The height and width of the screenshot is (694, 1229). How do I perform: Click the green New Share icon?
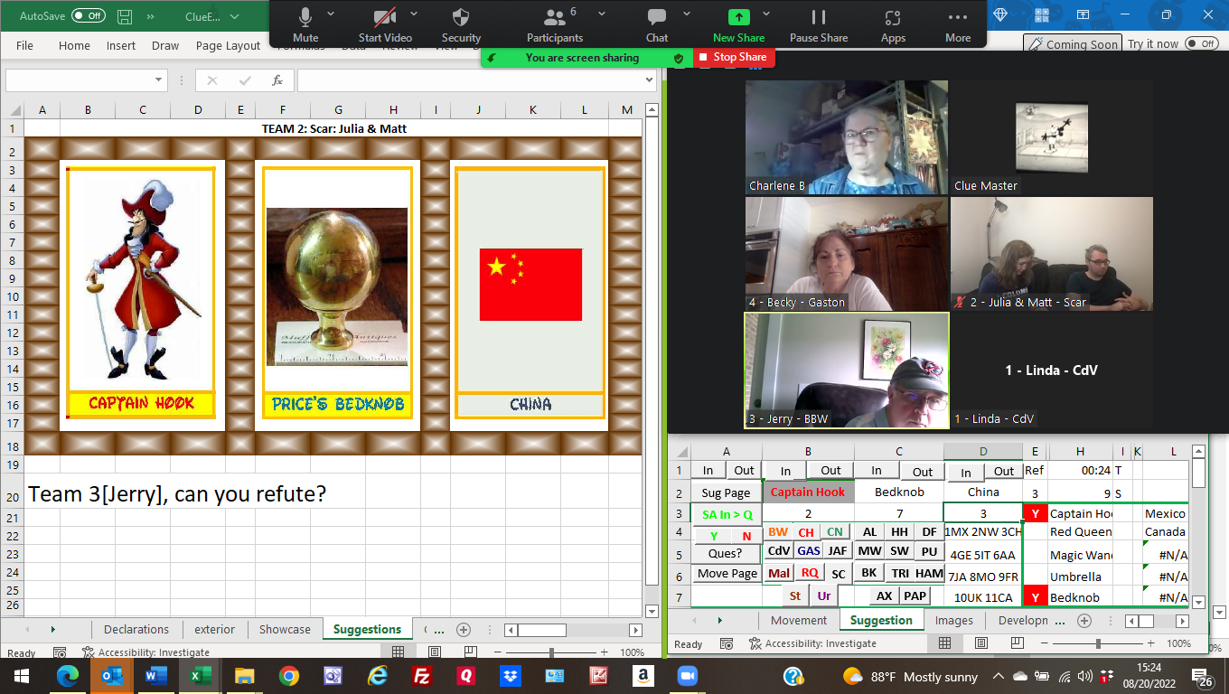[738, 17]
